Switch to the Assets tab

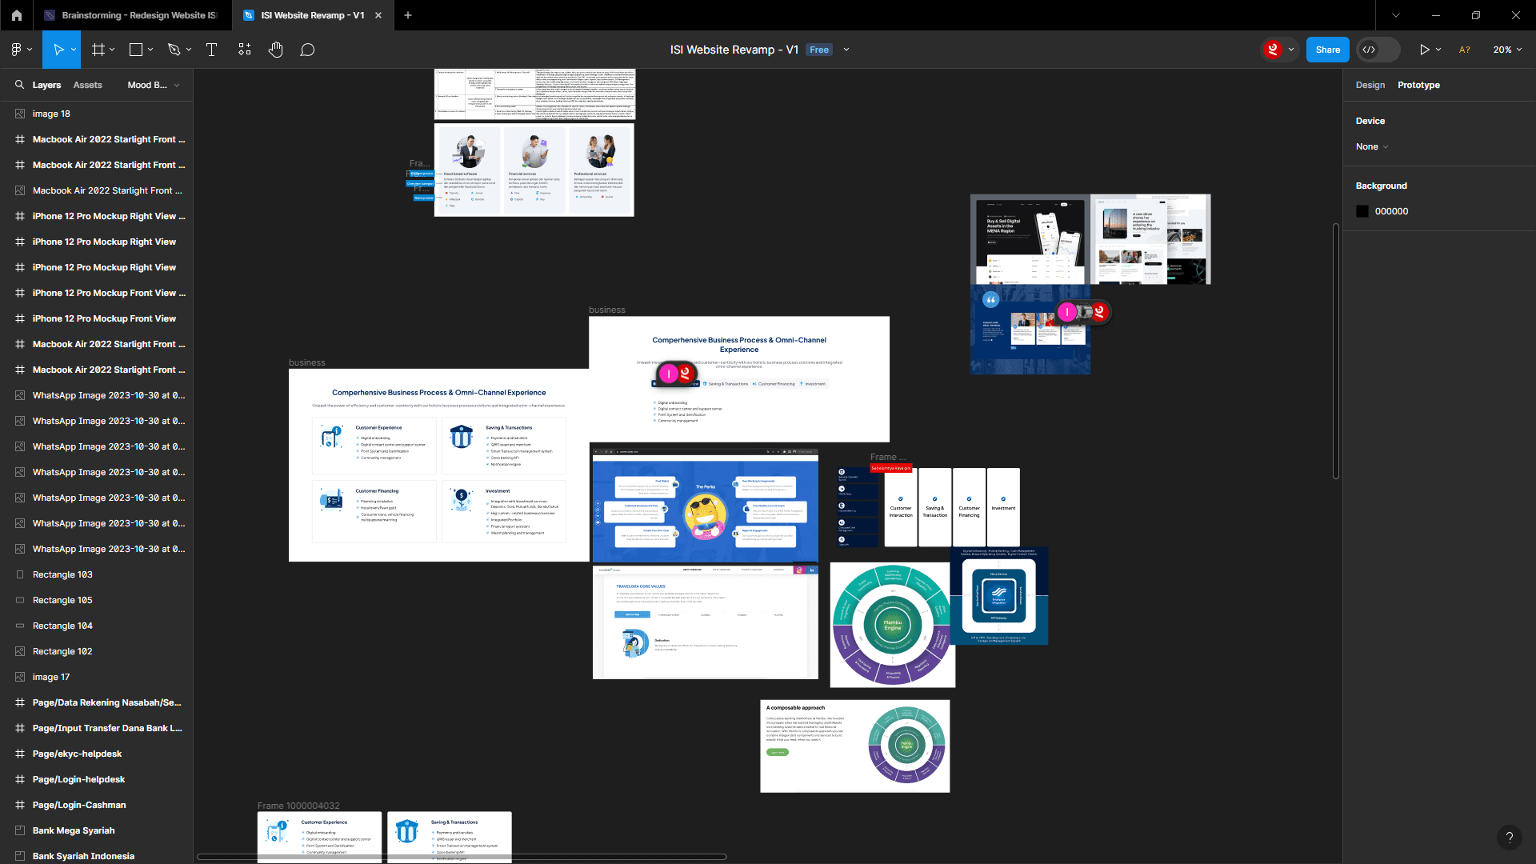click(87, 85)
